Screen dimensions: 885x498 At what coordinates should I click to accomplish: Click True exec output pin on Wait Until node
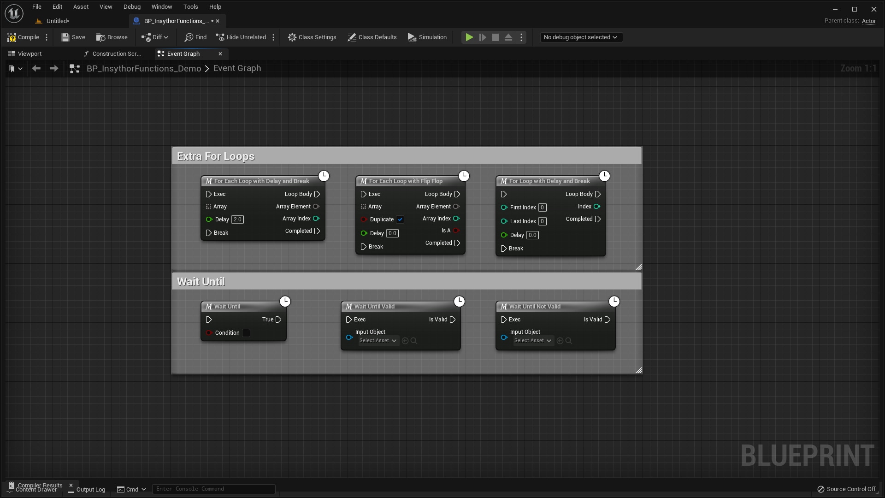[x=278, y=320]
